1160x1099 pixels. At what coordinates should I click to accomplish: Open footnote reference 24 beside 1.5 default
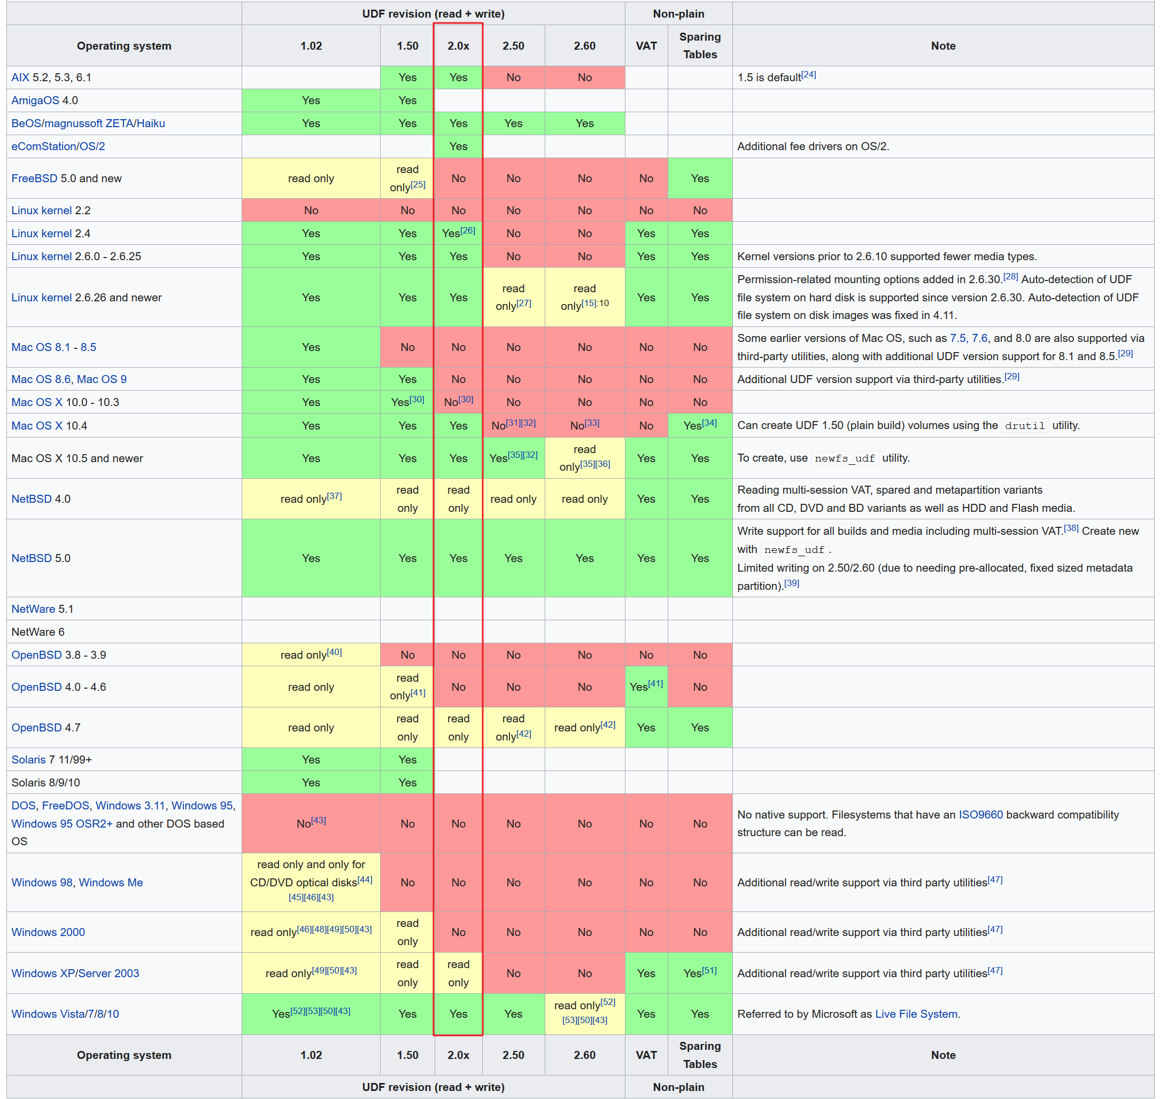pos(808,74)
